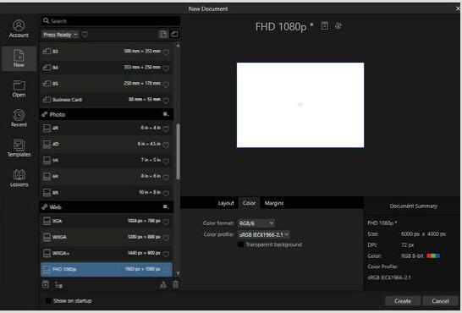Click the second icon right of FHD 1080p title
The height and width of the screenshot is (313, 462).
[338, 26]
